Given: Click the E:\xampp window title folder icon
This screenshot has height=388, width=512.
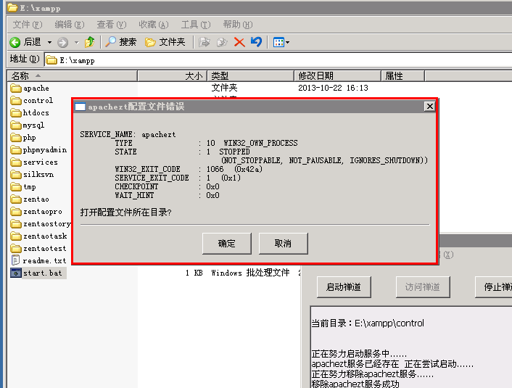Looking at the screenshot, I should 12,7.
